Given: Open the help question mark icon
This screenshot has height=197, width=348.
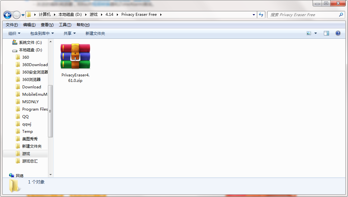Looking at the screenshot, I should click(x=338, y=33).
